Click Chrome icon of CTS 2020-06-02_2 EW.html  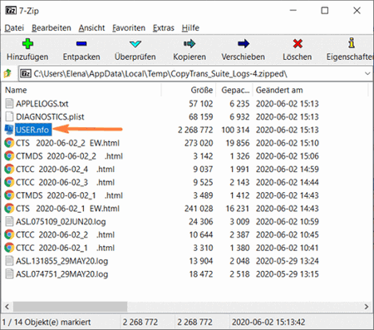[x=9, y=143]
